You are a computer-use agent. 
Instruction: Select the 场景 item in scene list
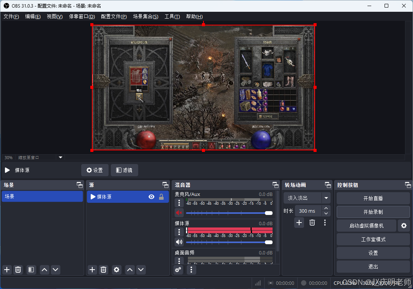click(42, 197)
